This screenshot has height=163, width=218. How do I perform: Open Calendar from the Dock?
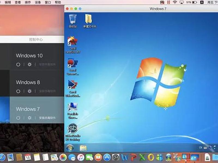(28, 158)
